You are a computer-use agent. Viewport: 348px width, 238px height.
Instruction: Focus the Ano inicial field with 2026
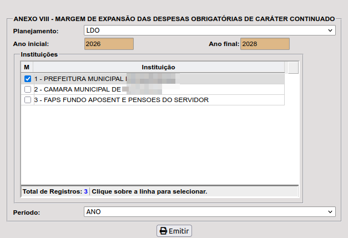109,43
